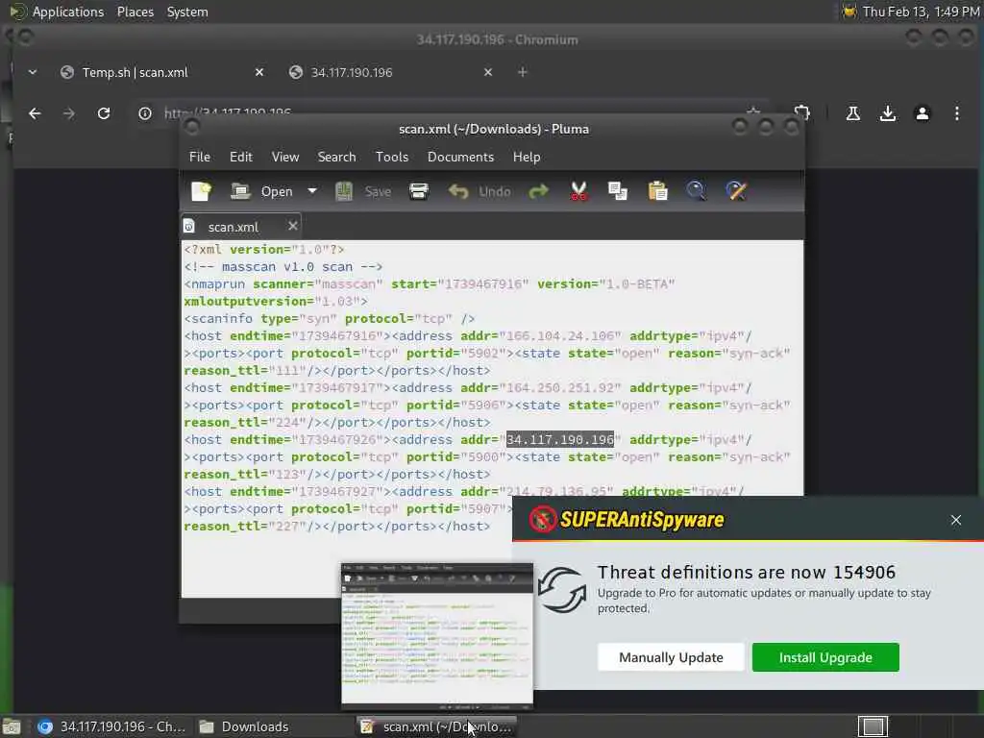This screenshot has width=984, height=738.
Task: Click the Chromium labs flask icon
Action: [853, 113]
